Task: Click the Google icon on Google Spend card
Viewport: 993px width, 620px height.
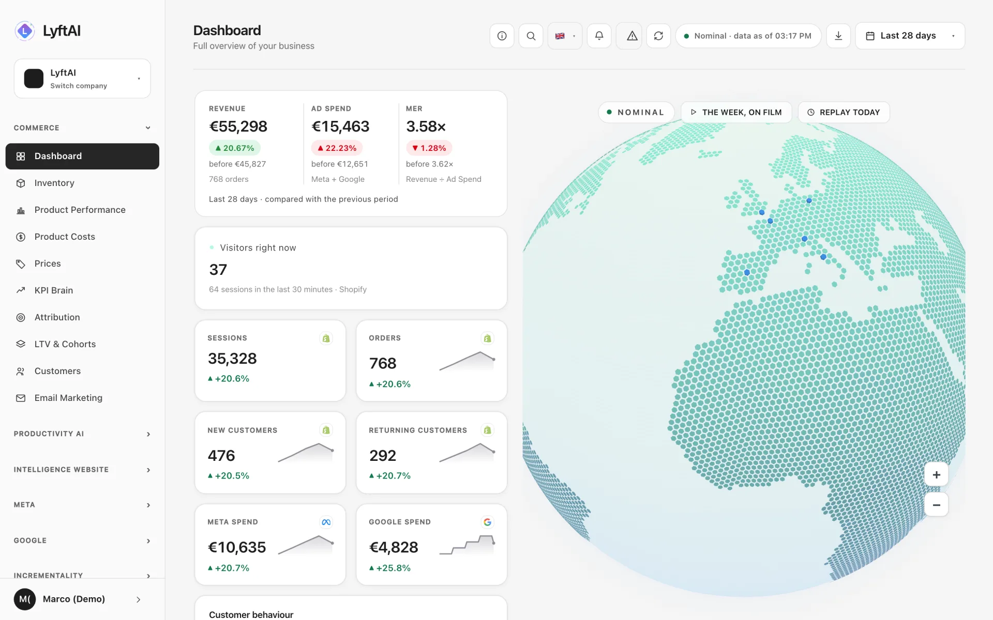Action: coord(487,522)
